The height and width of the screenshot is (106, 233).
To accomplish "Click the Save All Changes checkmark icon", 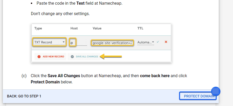I will tap(72, 57).
